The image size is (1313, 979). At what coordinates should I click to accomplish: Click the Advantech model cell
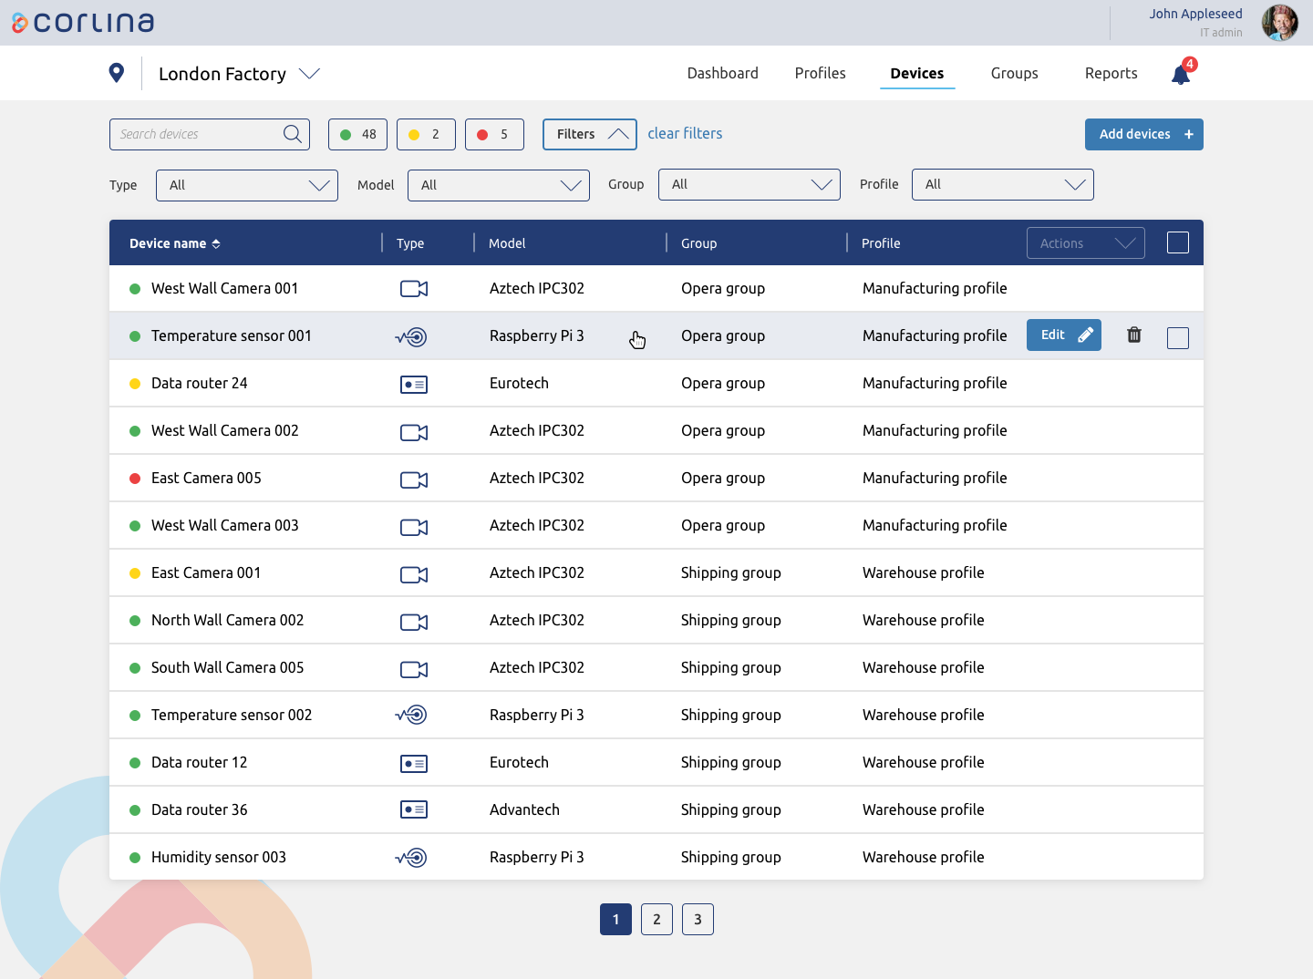click(x=524, y=809)
